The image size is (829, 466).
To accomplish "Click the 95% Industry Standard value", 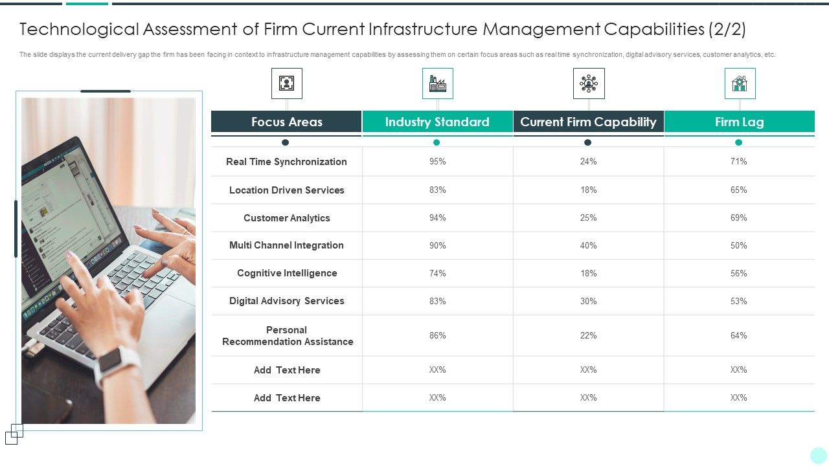I will click(437, 162).
